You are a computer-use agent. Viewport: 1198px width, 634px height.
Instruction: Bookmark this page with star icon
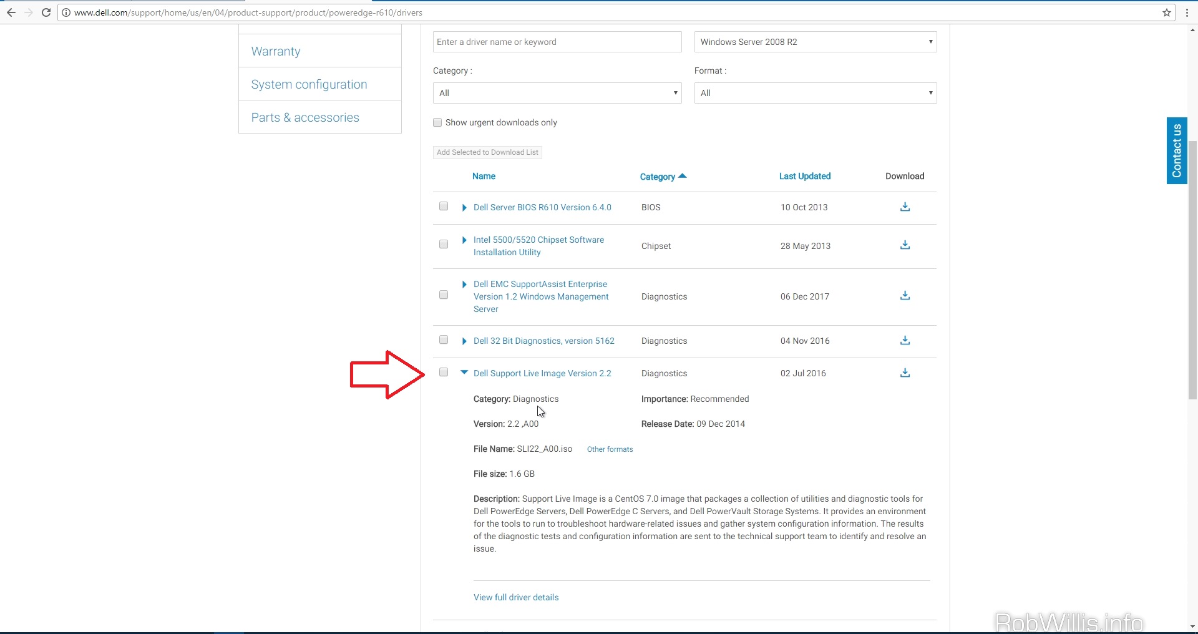tap(1167, 12)
